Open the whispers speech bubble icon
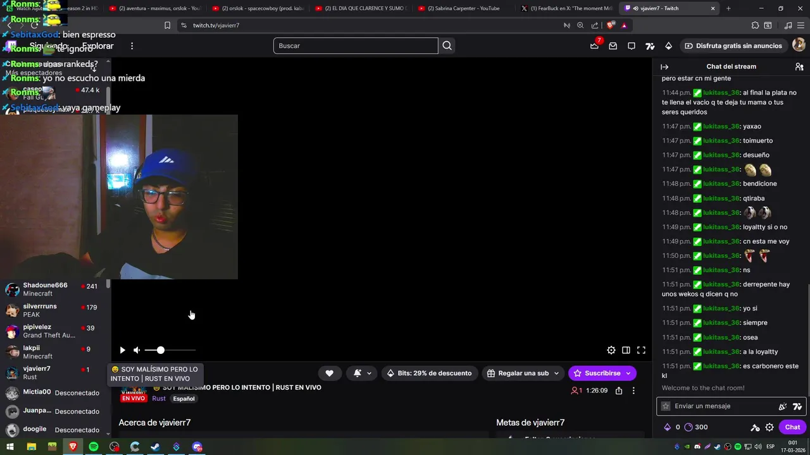This screenshot has width=810, height=455. pyautogui.click(x=631, y=45)
